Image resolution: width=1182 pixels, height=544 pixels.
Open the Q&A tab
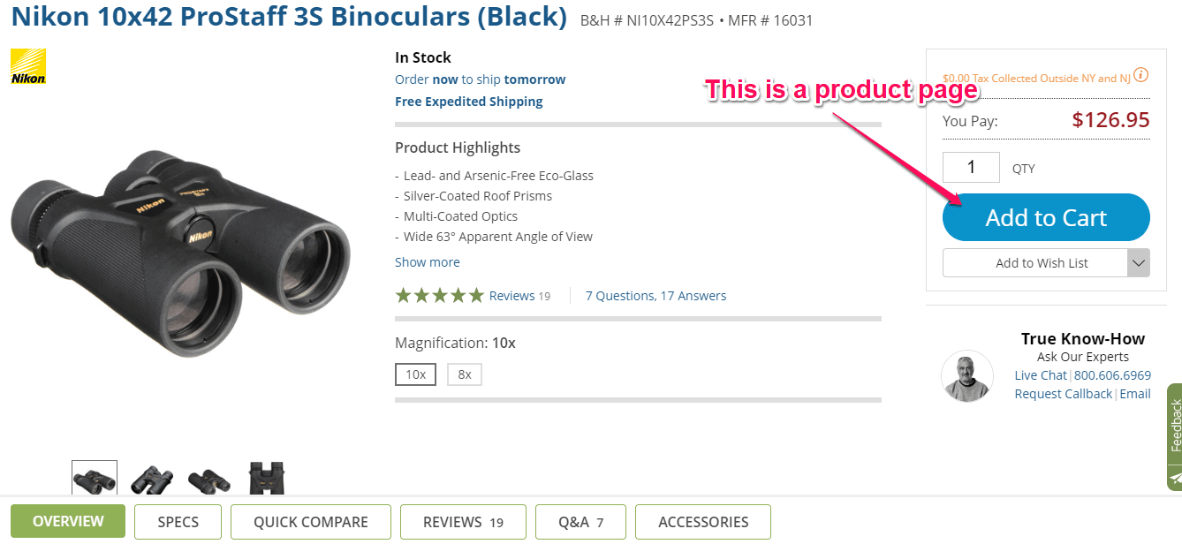(x=580, y=522)
